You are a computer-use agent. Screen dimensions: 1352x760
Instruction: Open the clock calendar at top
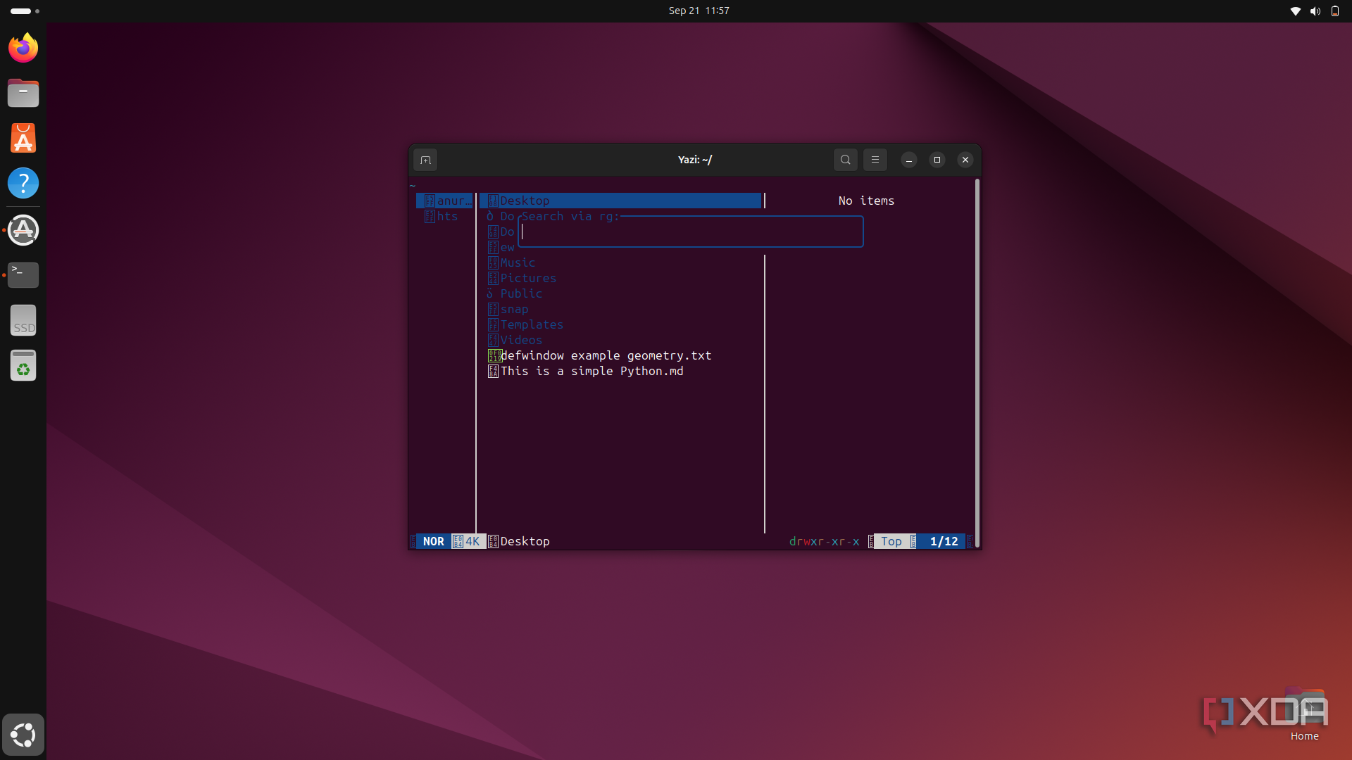(699, 11)
